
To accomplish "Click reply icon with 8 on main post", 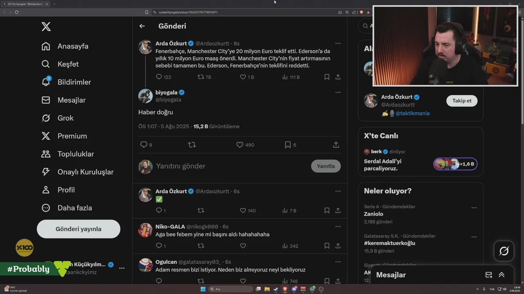I will [144, 145].
